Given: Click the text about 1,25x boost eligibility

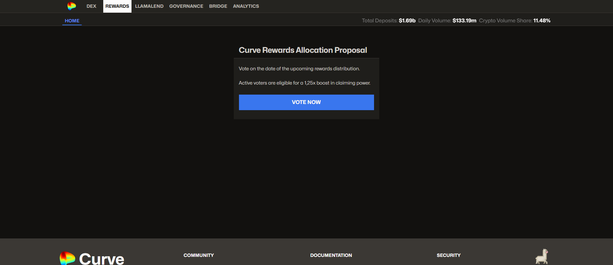Looking at the screenshot, I should click(305, 83).
